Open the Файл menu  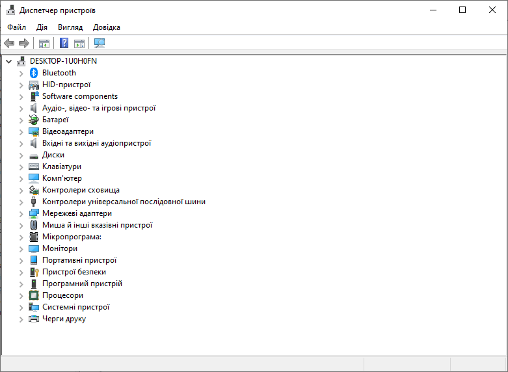(x=17, y=27)
